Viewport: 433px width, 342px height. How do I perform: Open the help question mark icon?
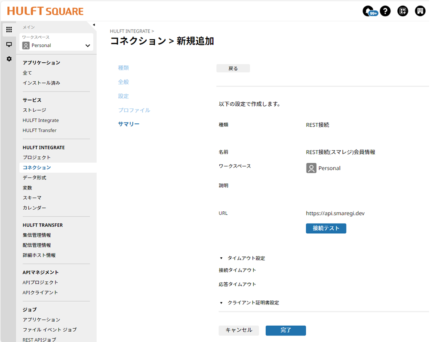pyautogui.click(x=385, y=11)
